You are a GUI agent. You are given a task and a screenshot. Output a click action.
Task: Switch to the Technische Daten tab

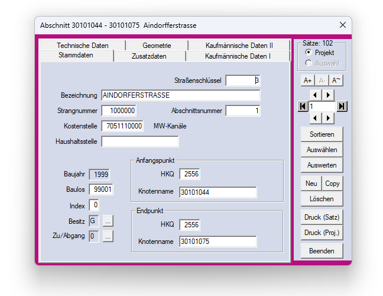[x=83, y=46]
